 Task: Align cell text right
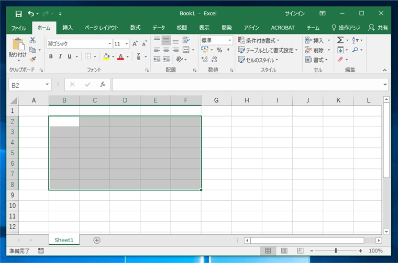pos(175,50)
